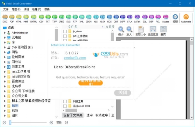
Task: Expand the 控制面板 node
Action: 5,57
